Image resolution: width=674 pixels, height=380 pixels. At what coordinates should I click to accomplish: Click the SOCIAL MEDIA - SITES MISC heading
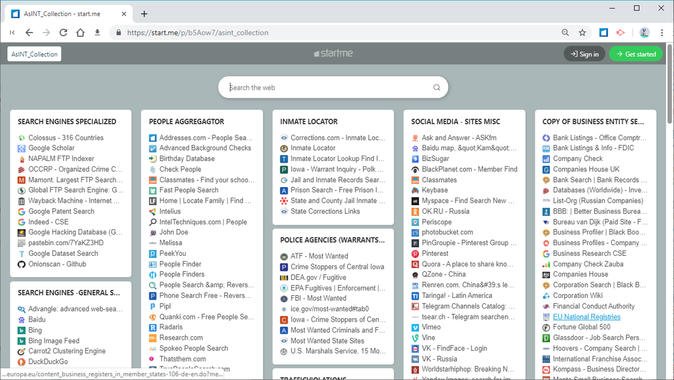[456, 121]
